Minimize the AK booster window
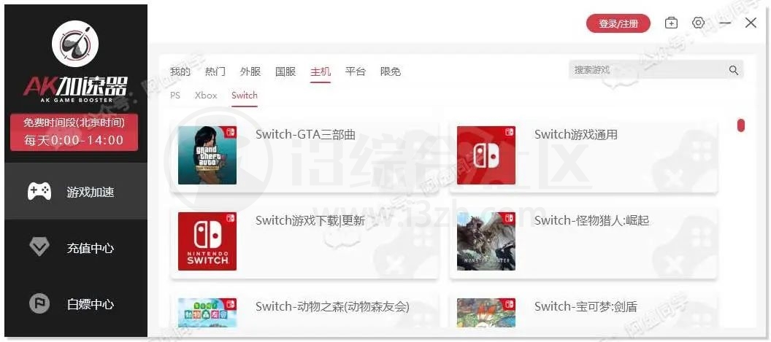Viewport: 771px width, 342px height. click(x=725, y=23)
